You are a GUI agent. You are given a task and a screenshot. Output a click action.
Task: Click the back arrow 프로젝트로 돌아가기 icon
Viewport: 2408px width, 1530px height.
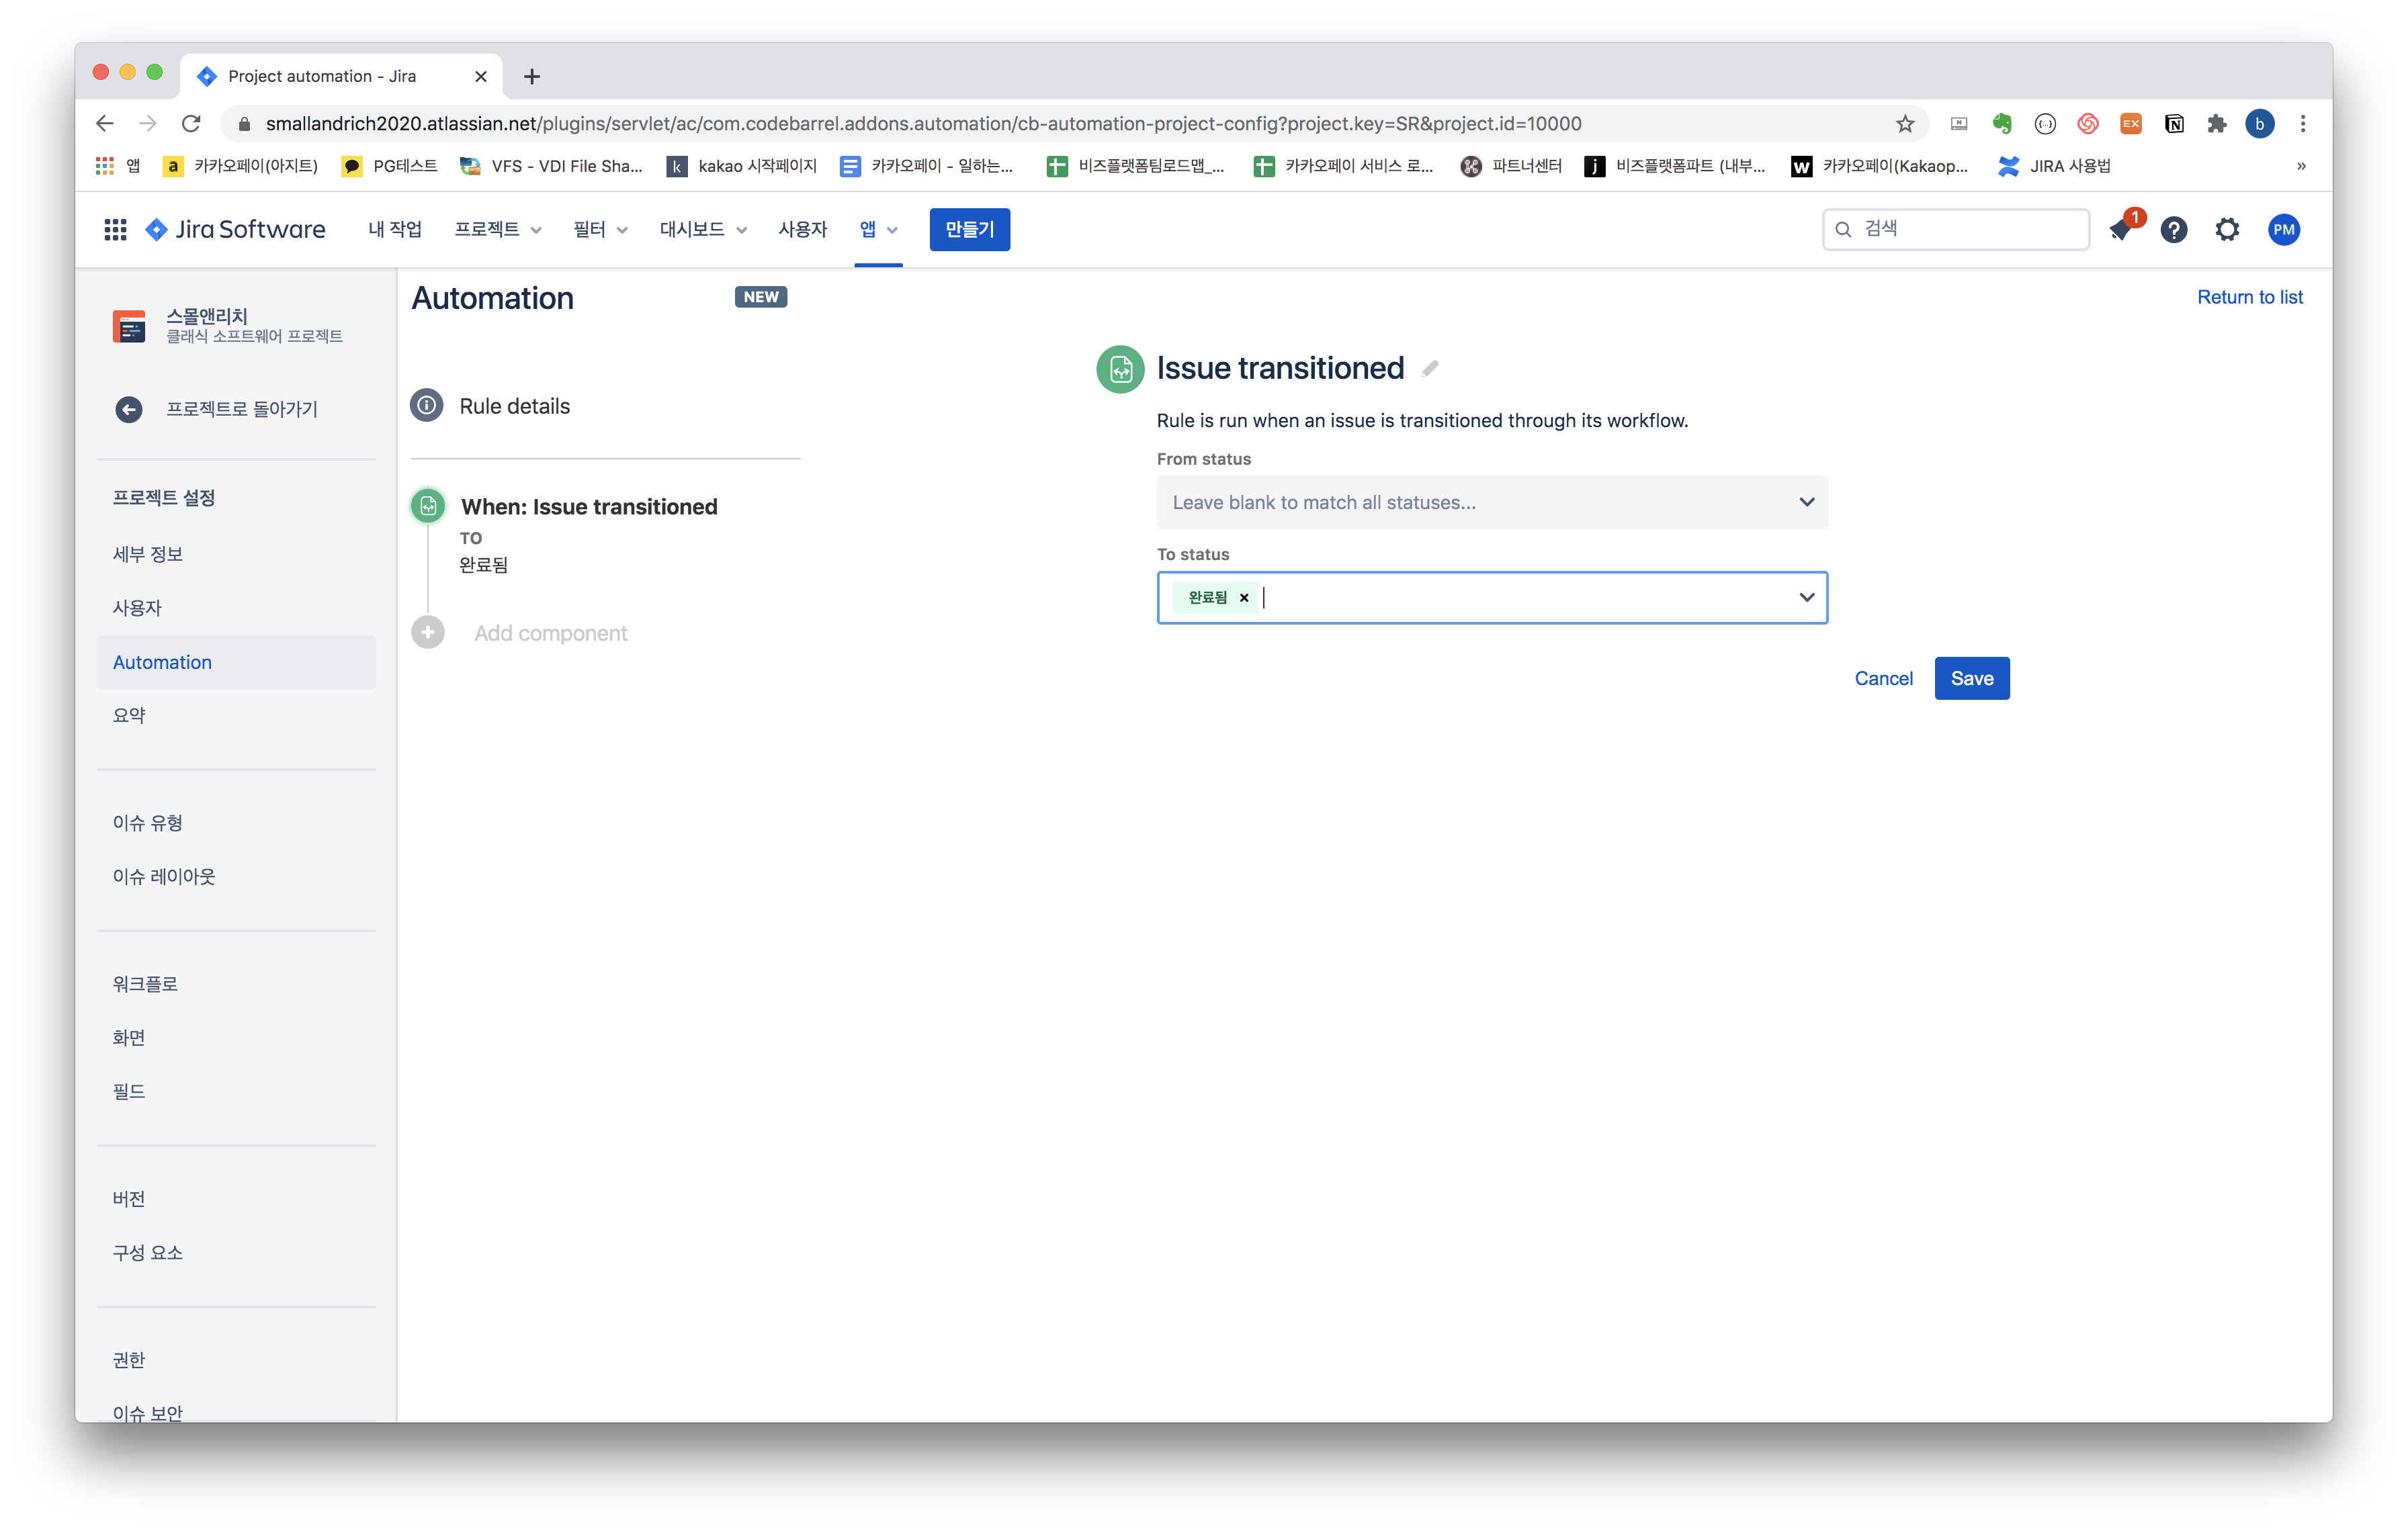[x=129, y=410]
